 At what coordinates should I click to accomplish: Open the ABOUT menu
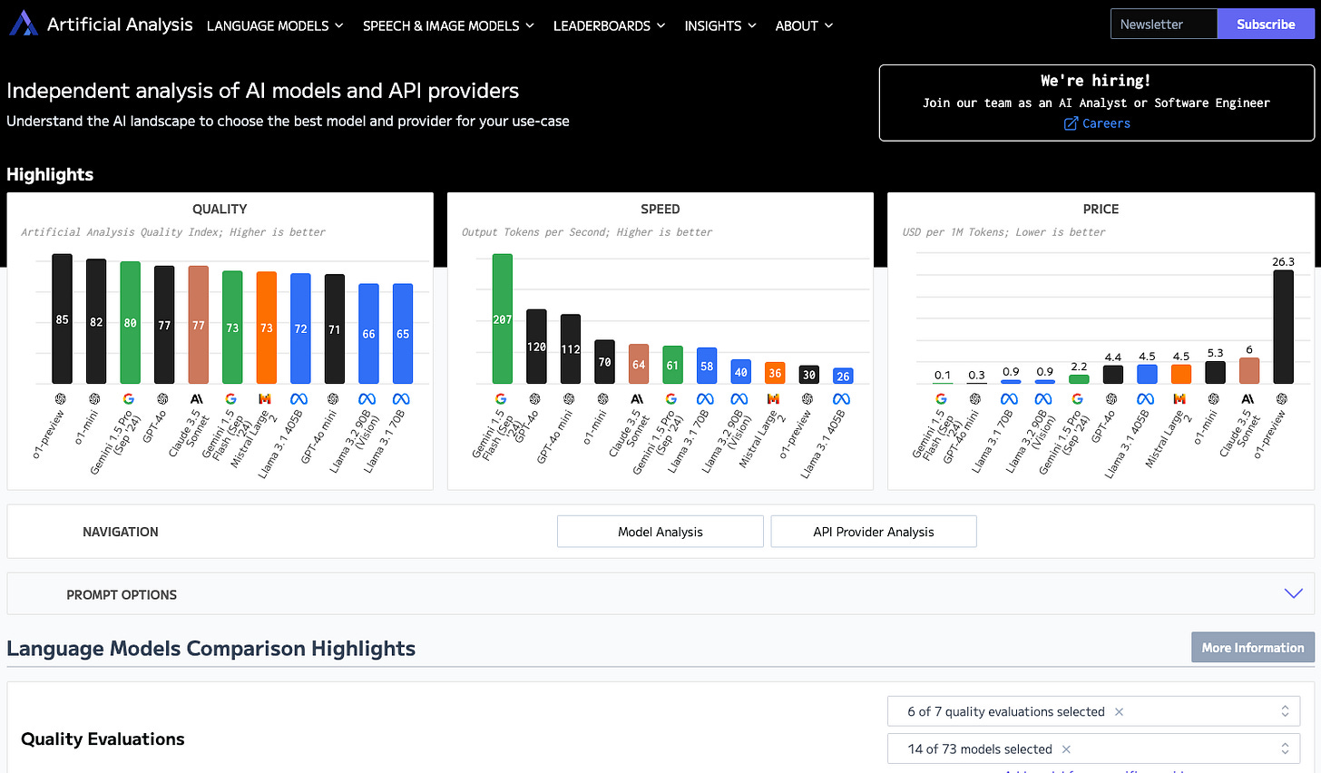804,25
